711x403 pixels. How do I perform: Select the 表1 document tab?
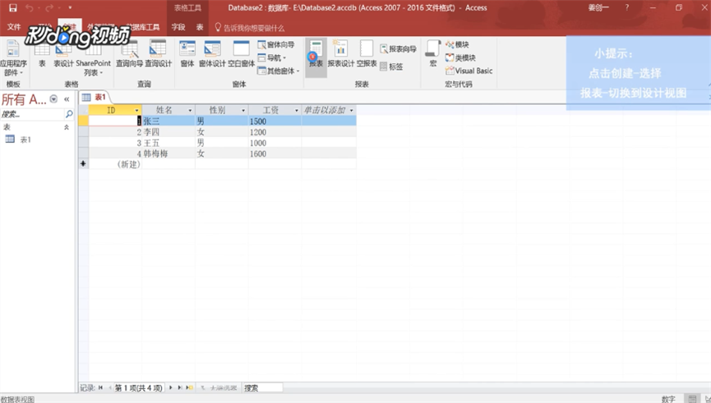(x=95, y=98)
